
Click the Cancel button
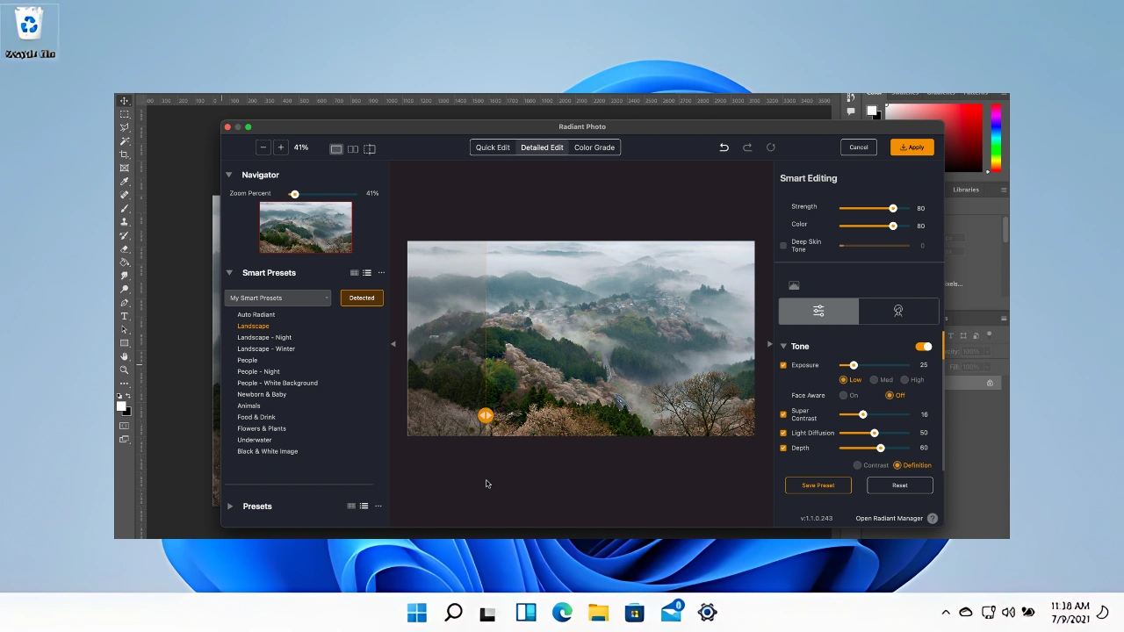click(859, 147)
